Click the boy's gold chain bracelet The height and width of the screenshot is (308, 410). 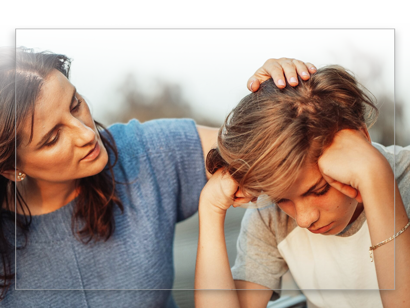(388, 240)
